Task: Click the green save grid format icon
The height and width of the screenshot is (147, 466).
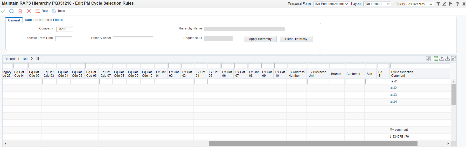Action: 436,59
